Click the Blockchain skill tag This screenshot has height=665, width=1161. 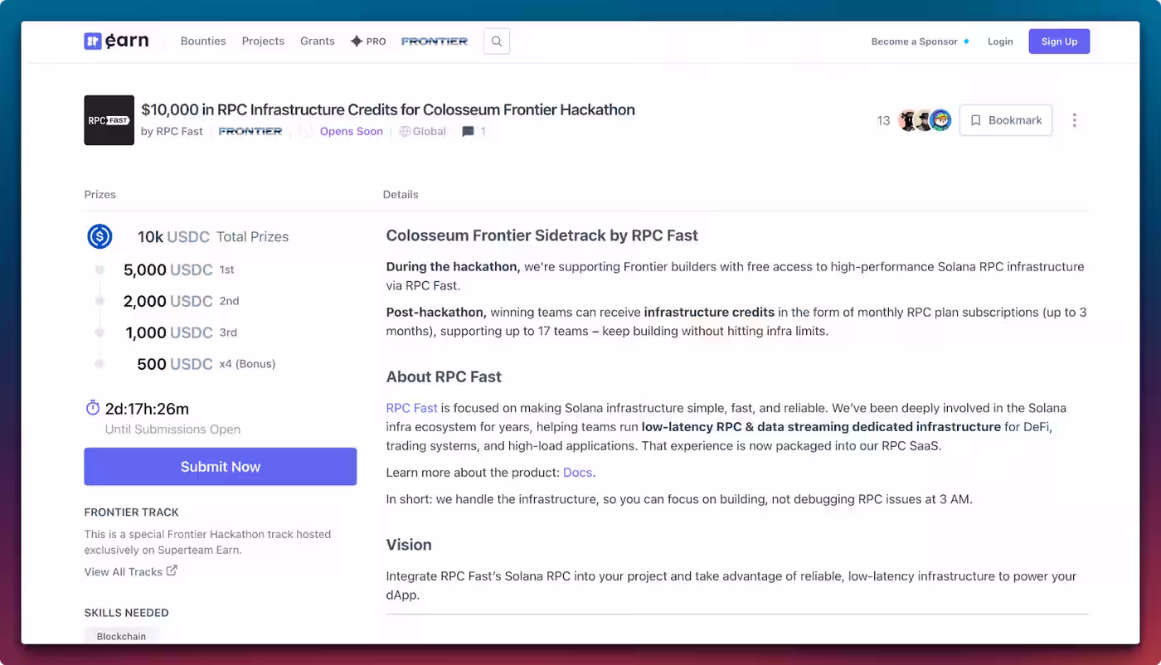click(121, 636)
